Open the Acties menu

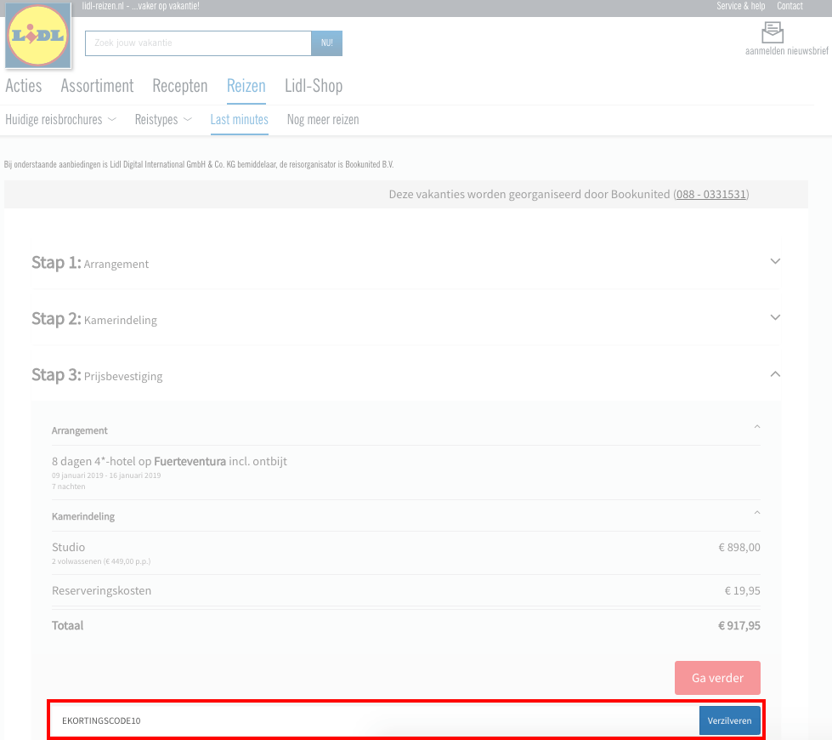click(23, 86)
